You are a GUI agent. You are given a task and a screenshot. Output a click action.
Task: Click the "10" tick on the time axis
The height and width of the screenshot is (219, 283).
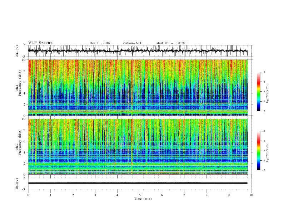tap(251, 195)
